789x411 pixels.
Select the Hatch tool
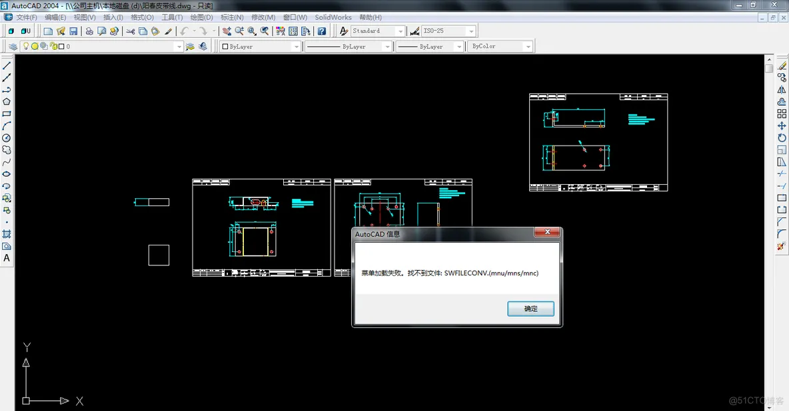point(7,234)
